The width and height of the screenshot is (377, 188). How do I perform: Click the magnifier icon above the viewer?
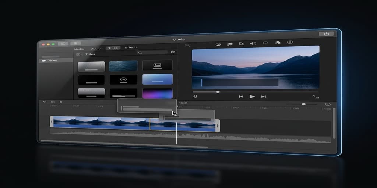point(187,45)
